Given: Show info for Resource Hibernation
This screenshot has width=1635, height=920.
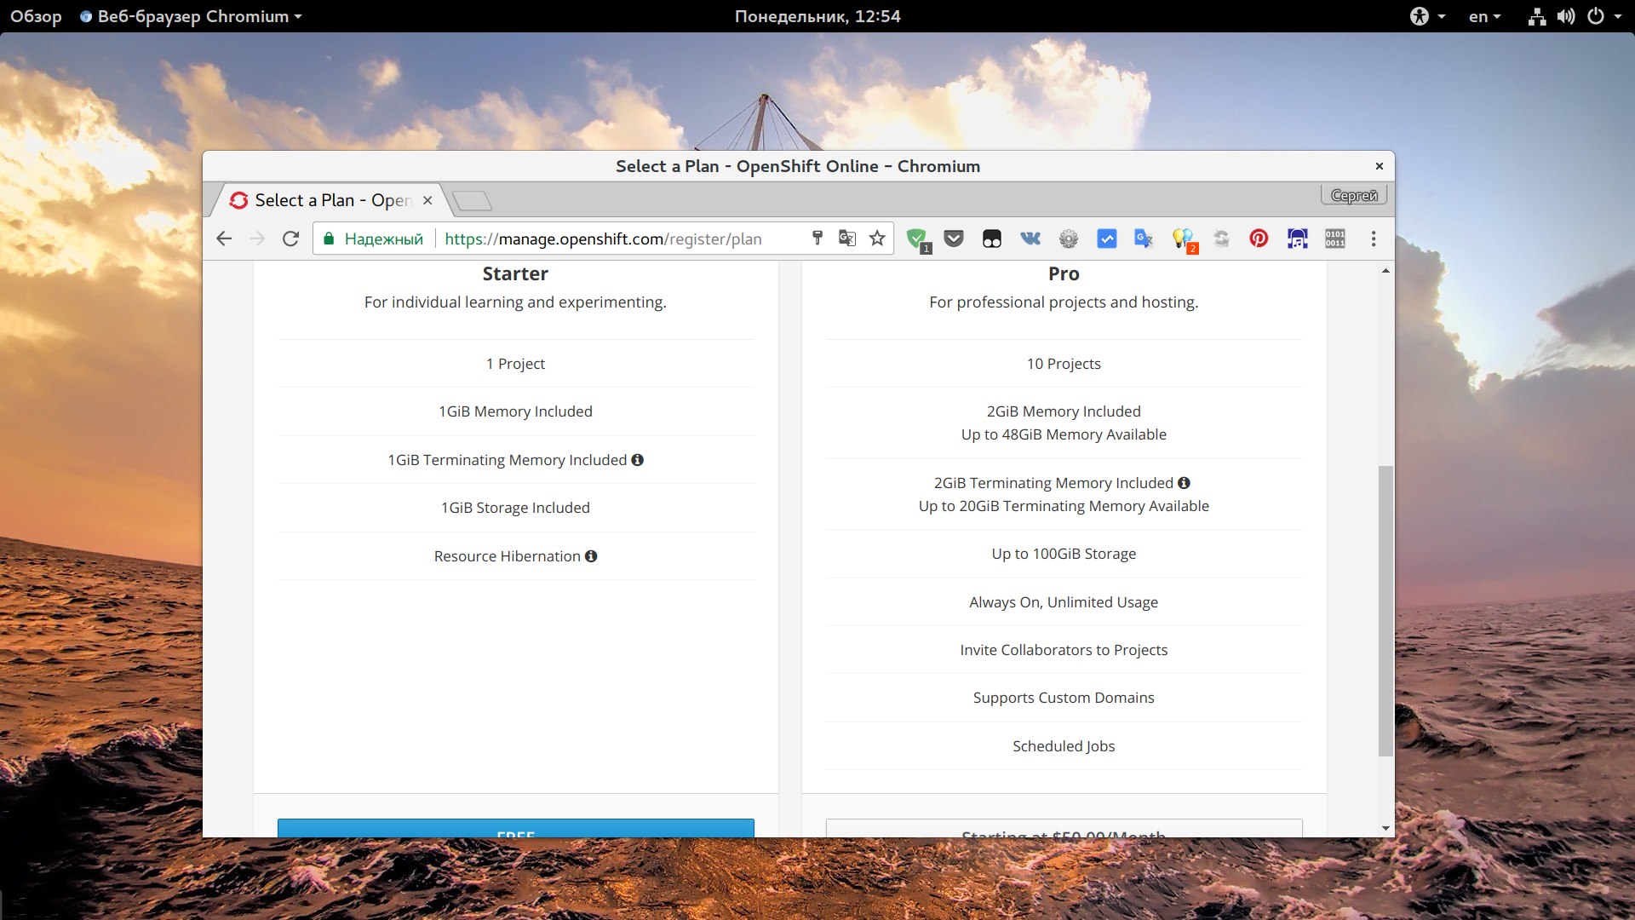Looking at the screenshot, I should tap(591, 556).
